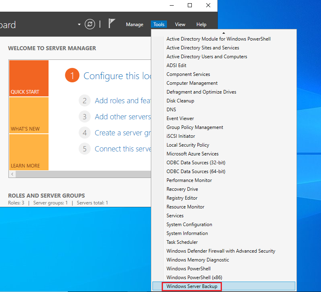The height and width of the screenshot is (292, 321).
Task: Launch Active Directory Users and Computers
Action: (207, 57)
